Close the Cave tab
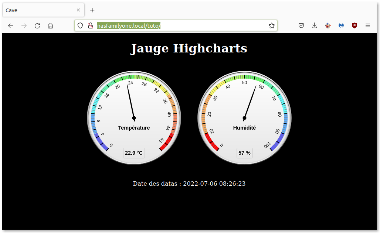380x233 pixels. click(x=78, y=10)
